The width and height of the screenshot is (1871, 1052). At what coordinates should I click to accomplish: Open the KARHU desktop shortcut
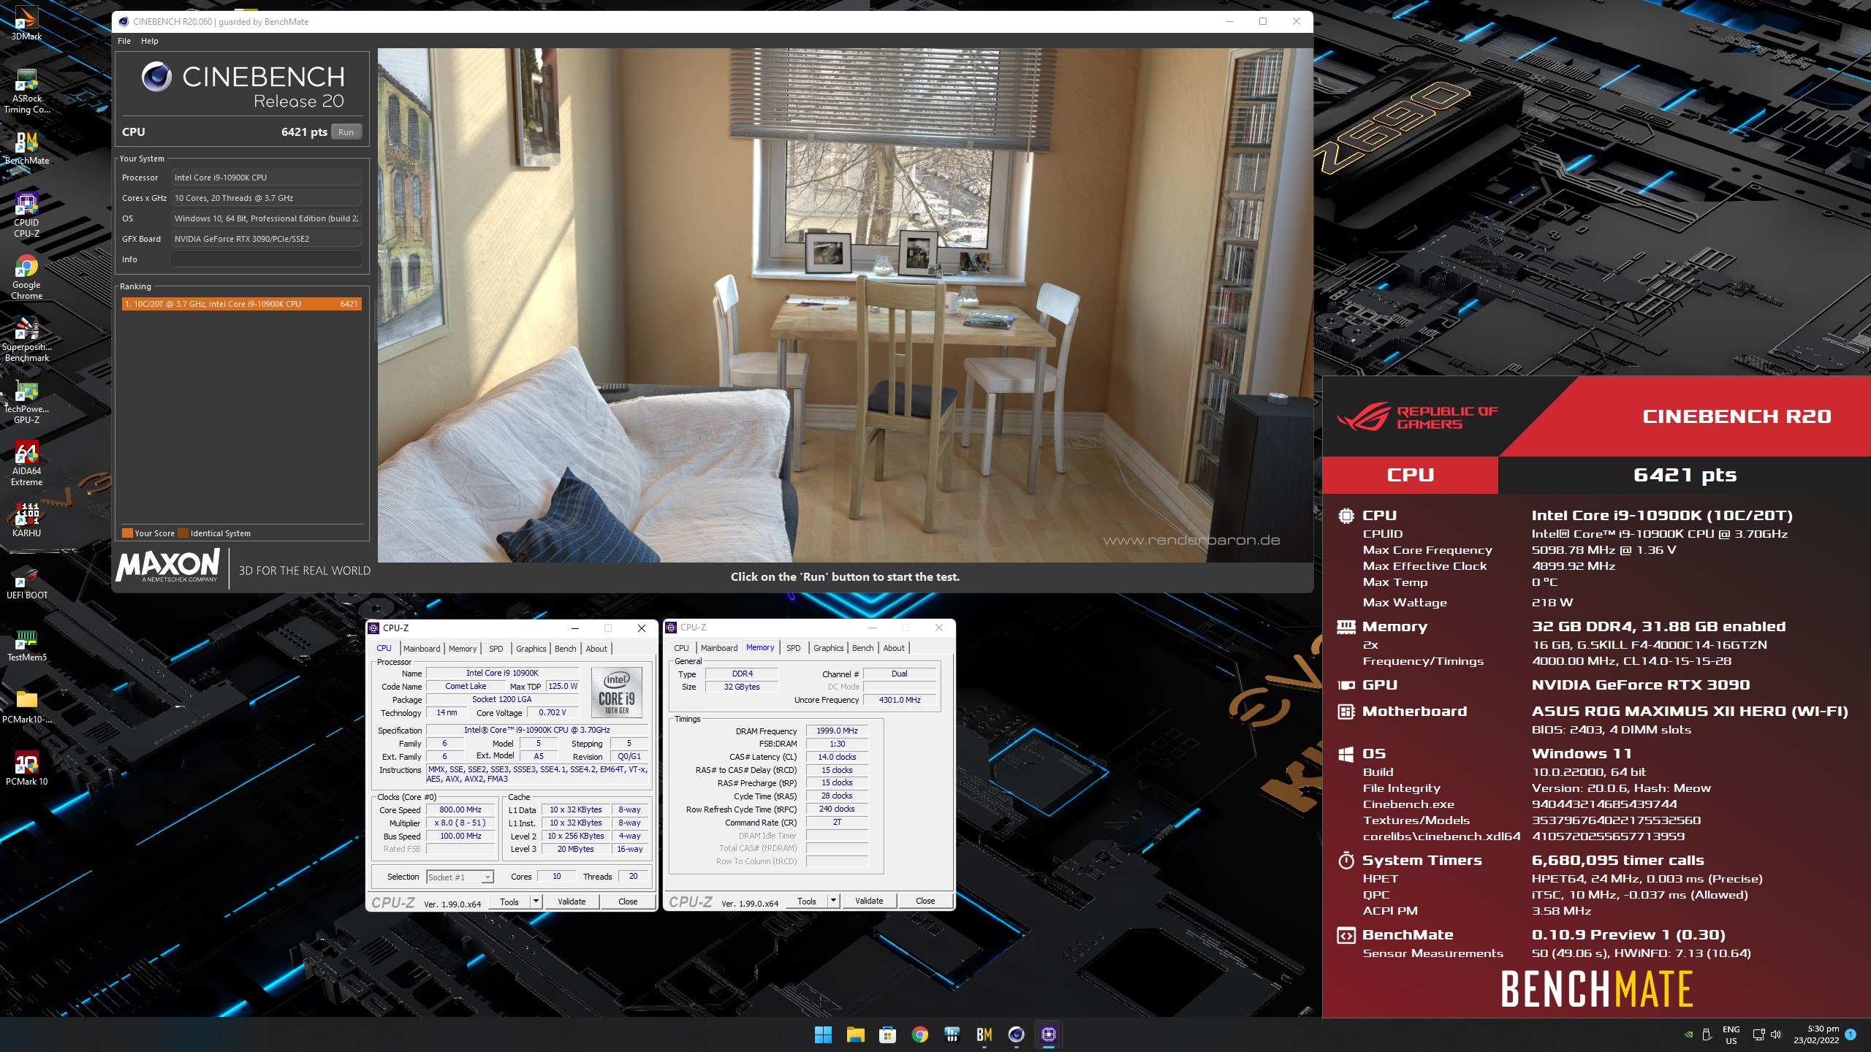(26, 520)
